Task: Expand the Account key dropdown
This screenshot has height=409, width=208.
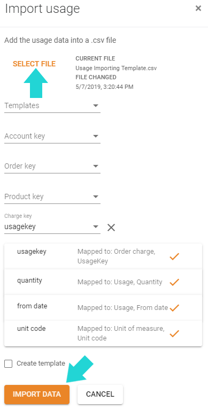Action: (x=52, y=136)
